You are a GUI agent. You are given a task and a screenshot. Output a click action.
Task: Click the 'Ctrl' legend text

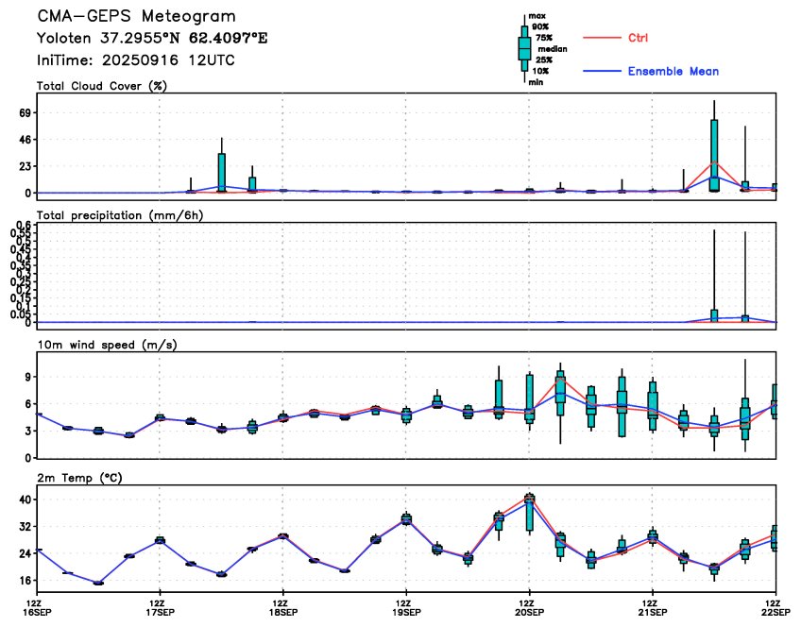[x=638, y=38]
